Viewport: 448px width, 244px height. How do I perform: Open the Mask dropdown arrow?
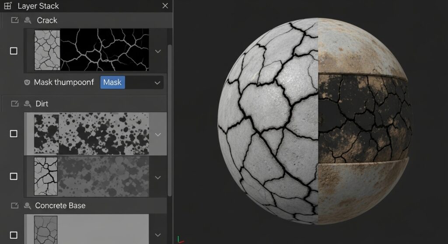coord(157,82)
